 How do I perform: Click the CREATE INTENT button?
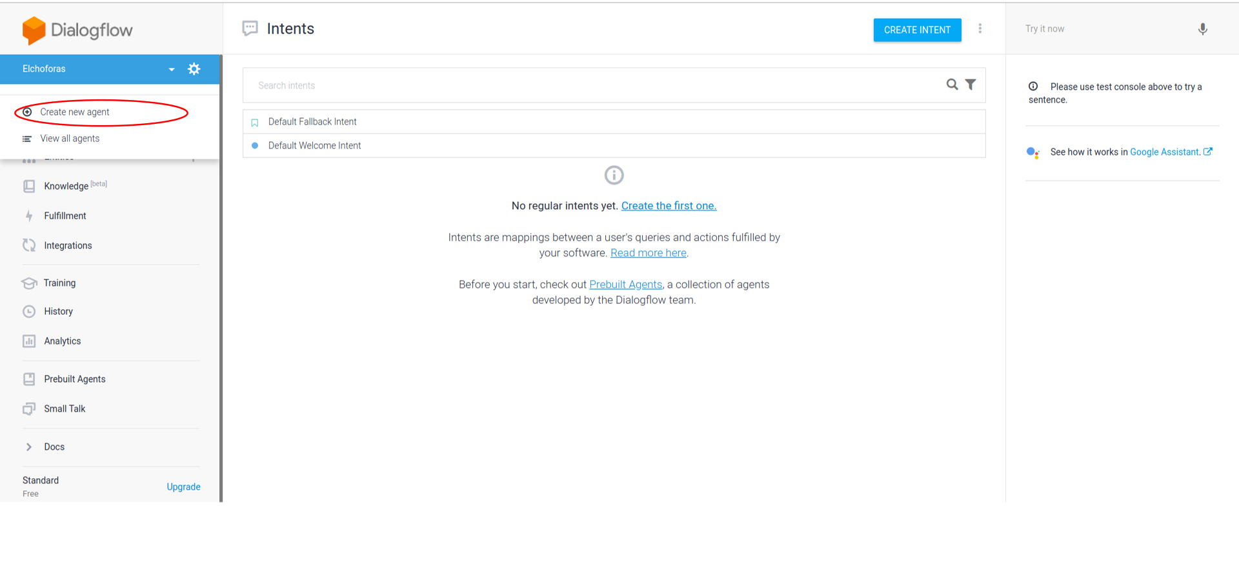[x=917, y=30]
